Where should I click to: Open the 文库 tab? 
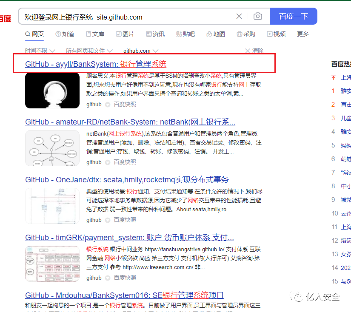coord(95,34)
